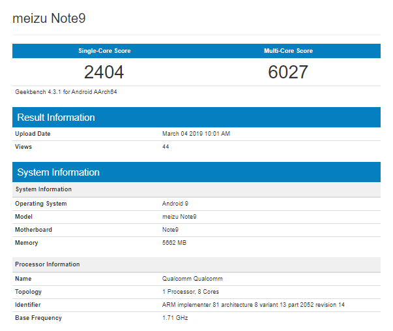Select the ARM implementer Identifier value
Image resolution: width=393 pixels, height=331 pixels.
pos(253,305)
